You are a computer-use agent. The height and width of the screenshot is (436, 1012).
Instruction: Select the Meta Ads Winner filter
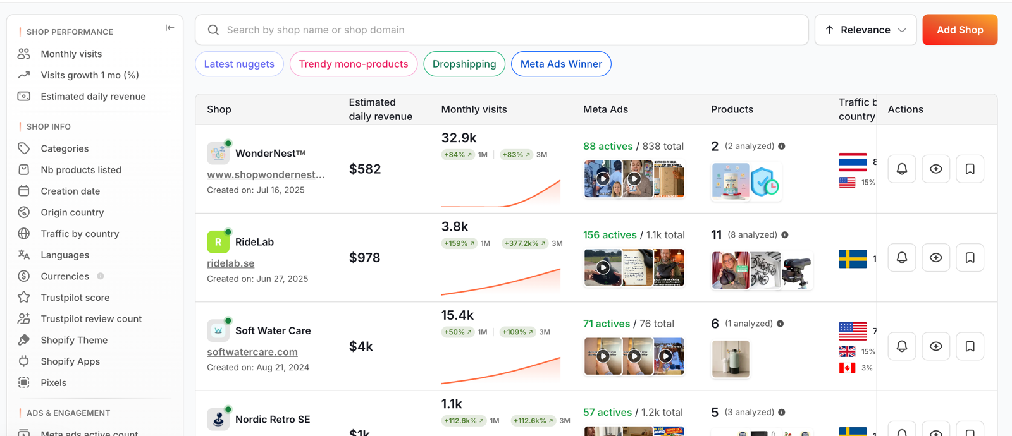coord(561,64)
